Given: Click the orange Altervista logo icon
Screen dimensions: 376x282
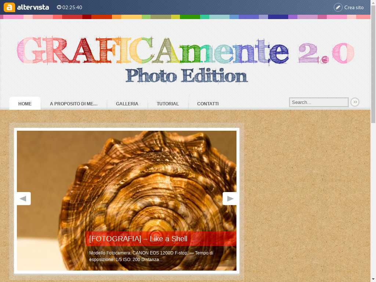Looking at the screenshot, I should point(9,7).
